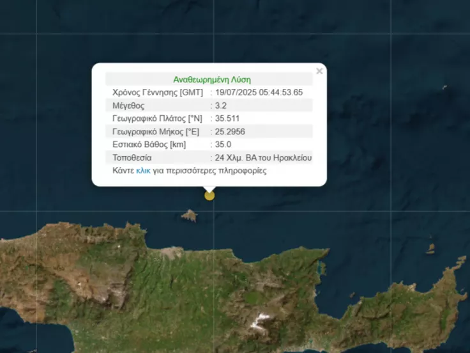The width and height of the screenshot is (470, 353).
Task: Click the small island below the epicenter marker
Action: [189, 216]
